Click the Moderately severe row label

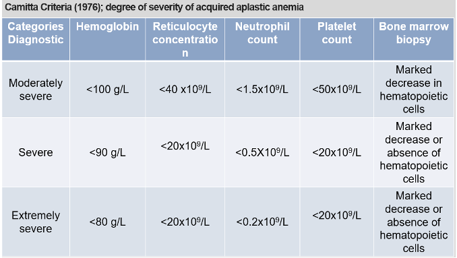pos(36,90)
